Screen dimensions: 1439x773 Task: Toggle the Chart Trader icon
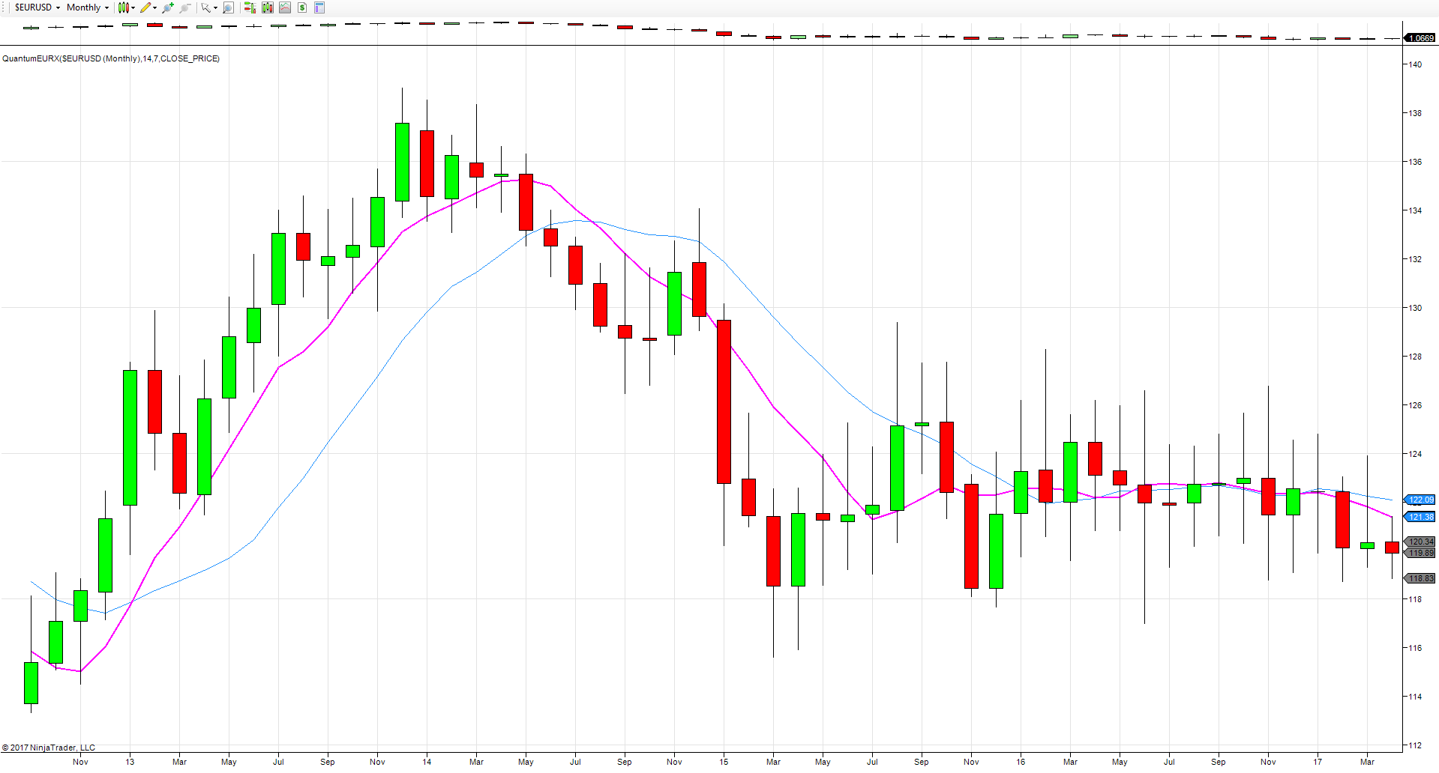(250, 7)
